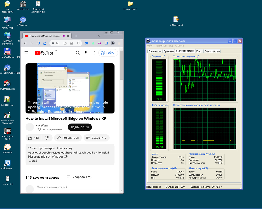Start voice search with microphone icon
The width and height of the screenshot is (262, 209).
(86, 53)
